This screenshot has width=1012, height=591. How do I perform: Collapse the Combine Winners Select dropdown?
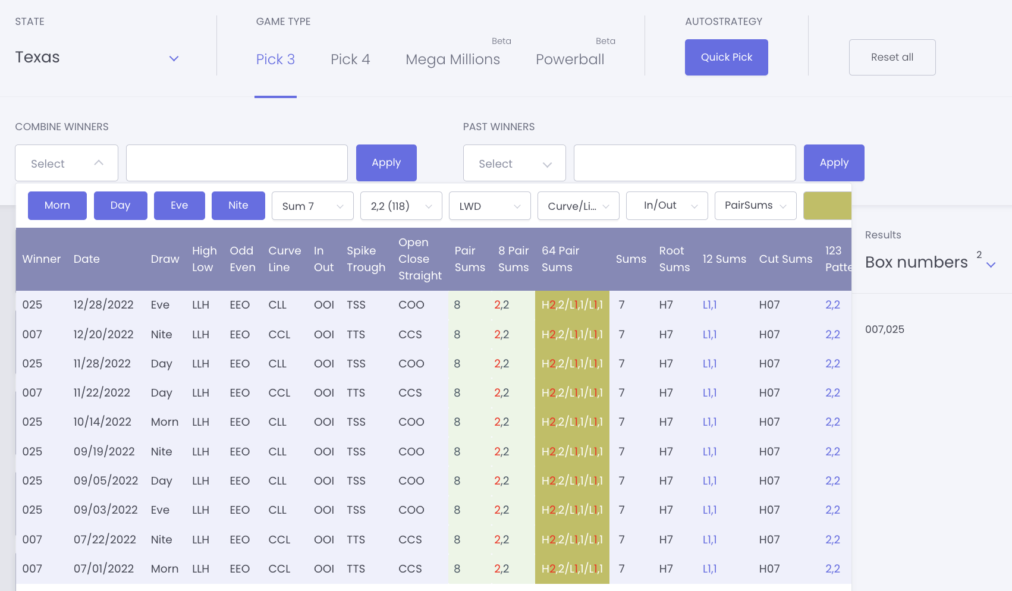[67, 163]
